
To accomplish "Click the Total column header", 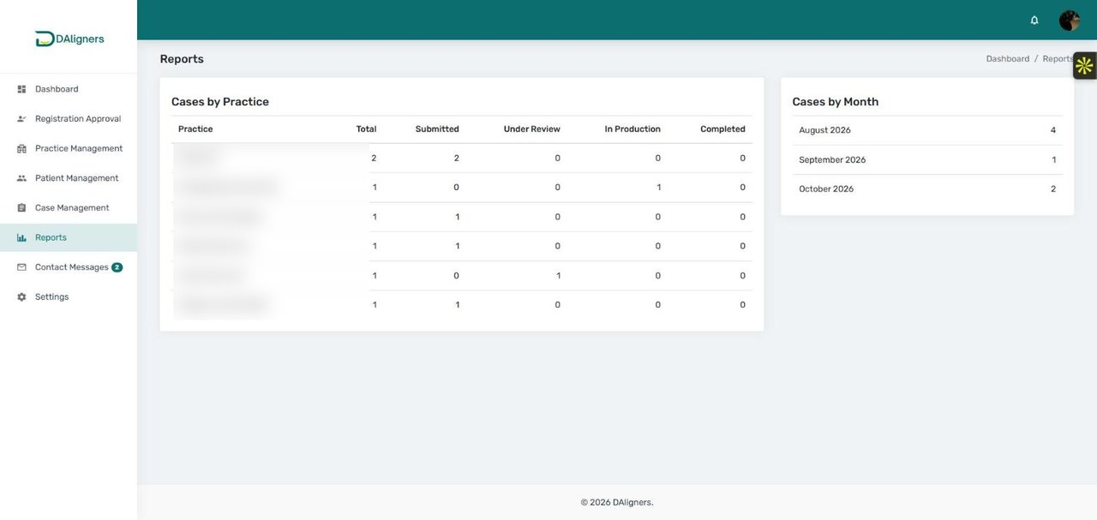I will coord(367,129).
